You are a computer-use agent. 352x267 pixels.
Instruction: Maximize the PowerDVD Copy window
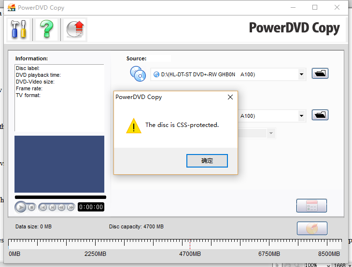pyautogui.click(x=315, y=7)
